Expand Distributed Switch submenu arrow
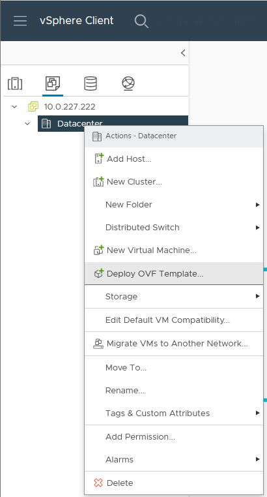Screen dimensions: 267x497 [257, 228]
